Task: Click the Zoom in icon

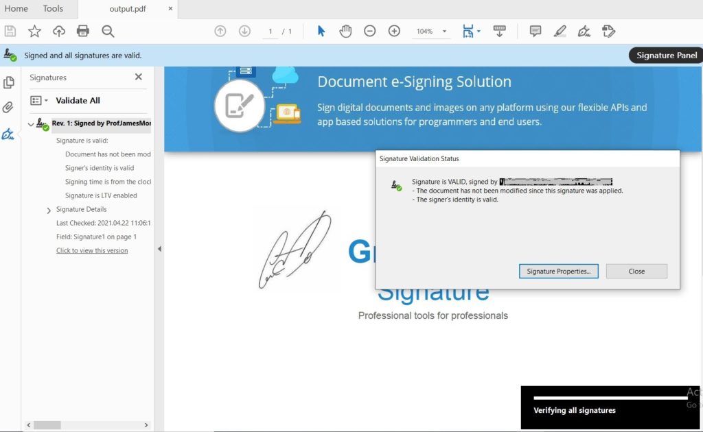Action: click(x=394, y=31)
